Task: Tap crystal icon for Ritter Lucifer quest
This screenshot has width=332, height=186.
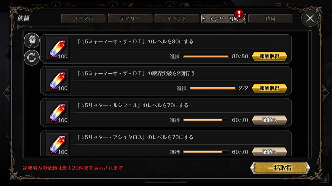Action: (58, 113)
